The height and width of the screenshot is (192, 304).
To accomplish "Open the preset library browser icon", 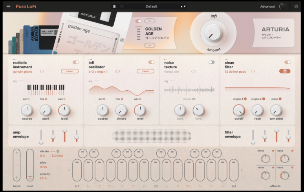I will point(115,6).
